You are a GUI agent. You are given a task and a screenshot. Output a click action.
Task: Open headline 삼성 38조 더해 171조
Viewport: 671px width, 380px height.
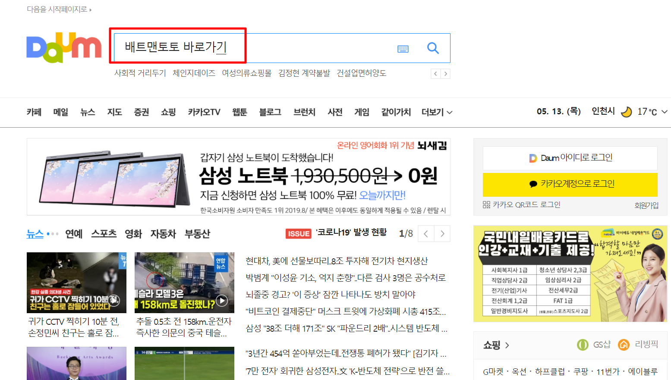[x=347, y=328]
